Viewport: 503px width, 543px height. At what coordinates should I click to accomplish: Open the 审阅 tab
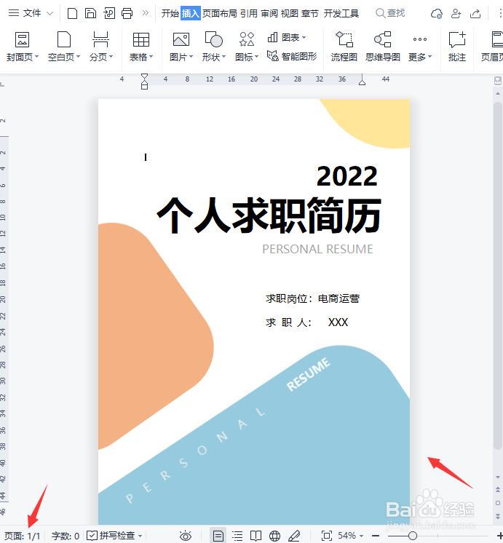269,14
